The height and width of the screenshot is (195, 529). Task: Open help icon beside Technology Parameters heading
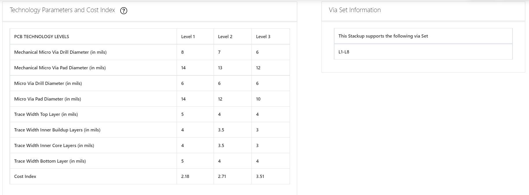pos(124,11)
